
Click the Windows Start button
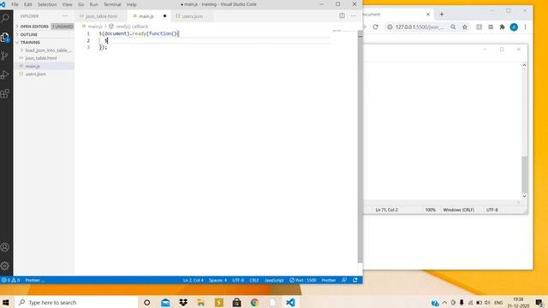(6, 302)
